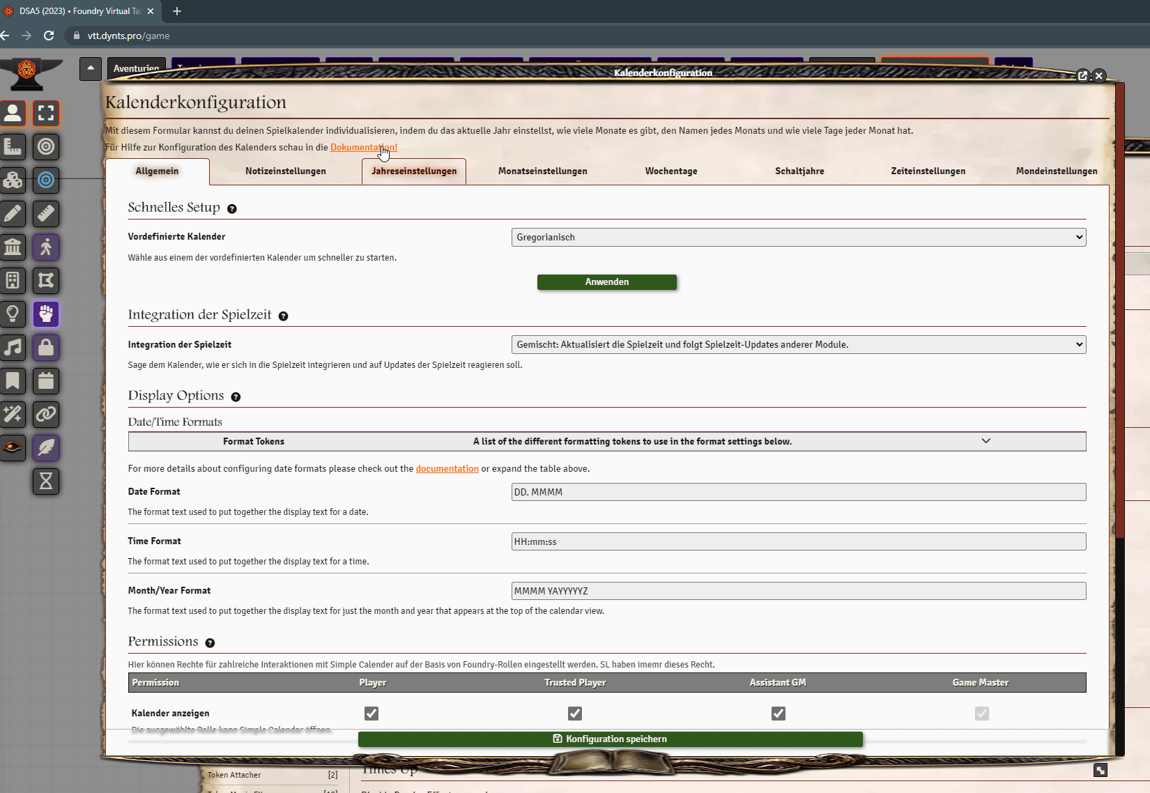Viewport: 1150px width, 793px height.
Task: Click the Date Format input field
Action: (x=799, y=492)
